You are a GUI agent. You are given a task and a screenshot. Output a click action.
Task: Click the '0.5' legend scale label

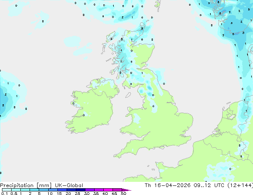(x=14, y=193)
